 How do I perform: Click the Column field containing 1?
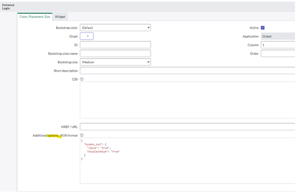point(277,45)
